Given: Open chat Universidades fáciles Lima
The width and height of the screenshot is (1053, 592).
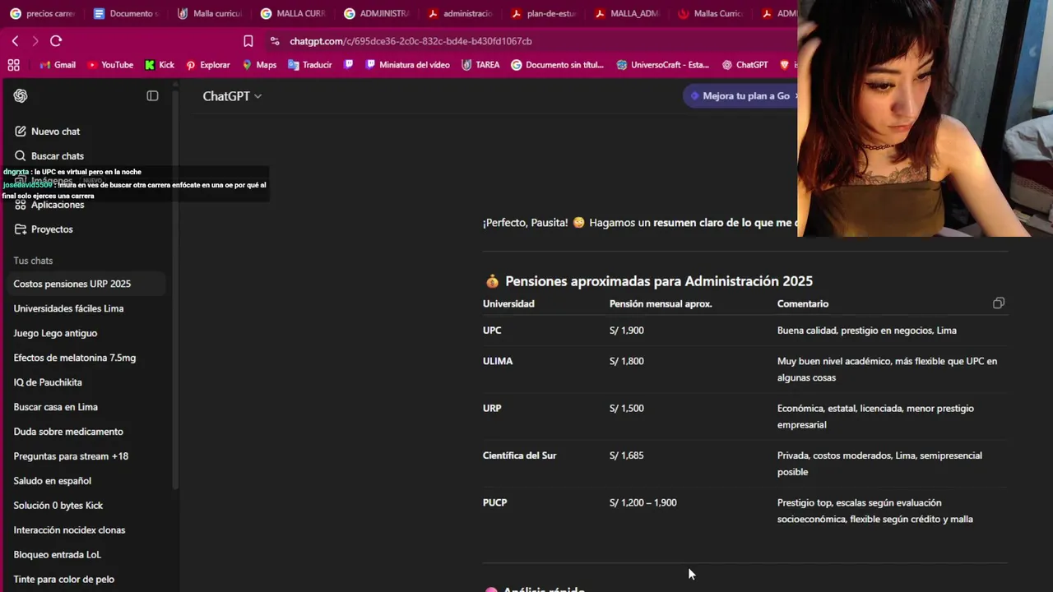Looking at the screenshot, I should 68,308.
